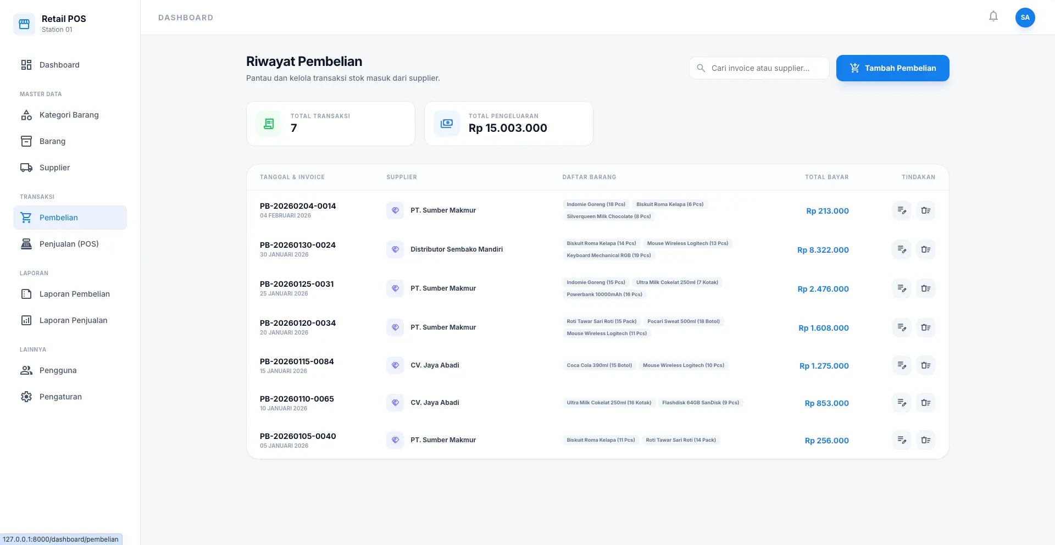Click edit icon for invoice PB-20260204-0014
The image size is (1055, 545).
pos(901,210)
